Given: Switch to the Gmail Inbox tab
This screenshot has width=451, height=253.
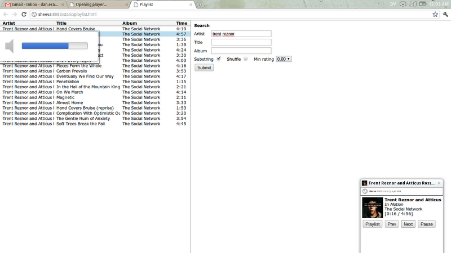Looking at the screenshot, I should click(33, 4).
